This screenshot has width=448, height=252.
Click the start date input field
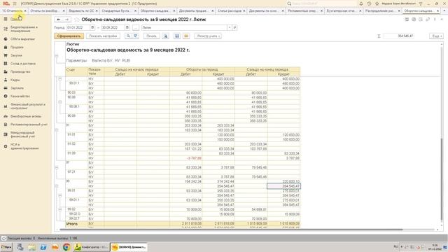pyautogui.click(x=78, y=28)
